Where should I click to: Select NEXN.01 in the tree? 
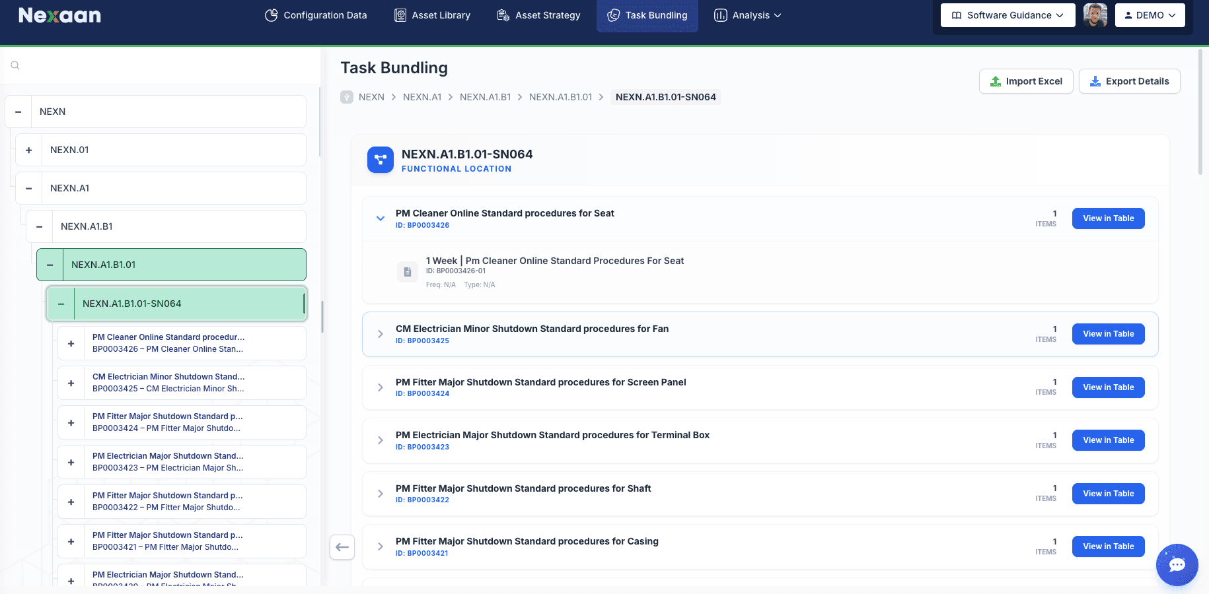point(69,150)
